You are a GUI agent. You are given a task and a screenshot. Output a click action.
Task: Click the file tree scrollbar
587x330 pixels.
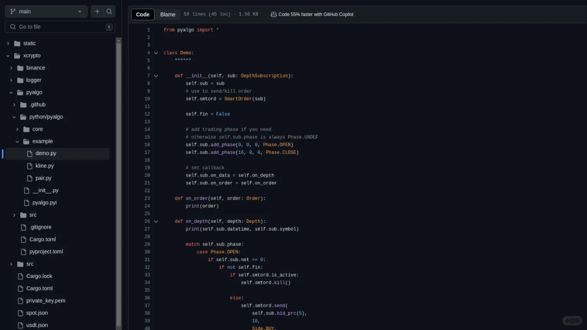click(118, 184)
